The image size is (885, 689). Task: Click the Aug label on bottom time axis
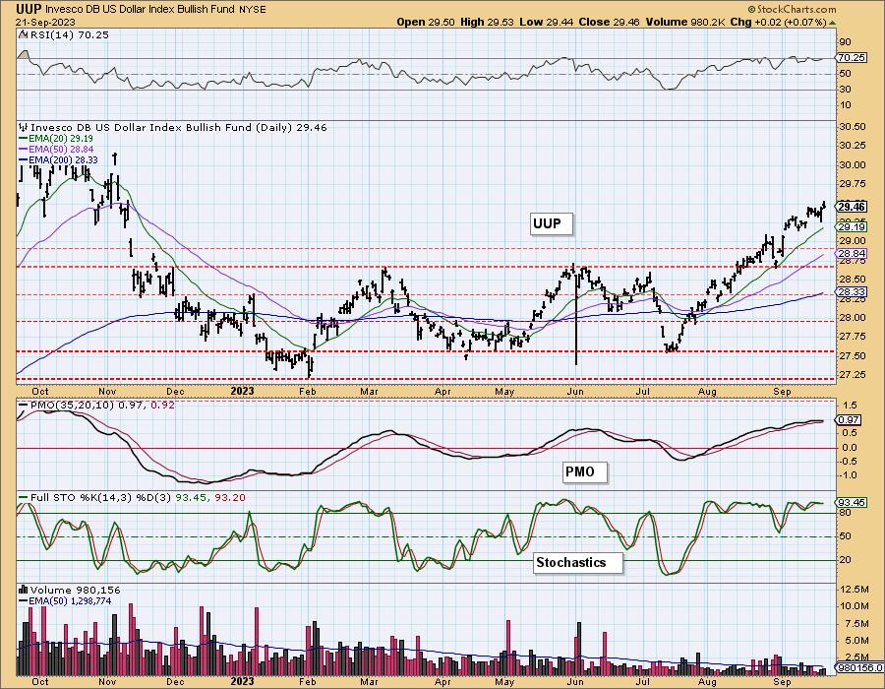pos(707,681)
